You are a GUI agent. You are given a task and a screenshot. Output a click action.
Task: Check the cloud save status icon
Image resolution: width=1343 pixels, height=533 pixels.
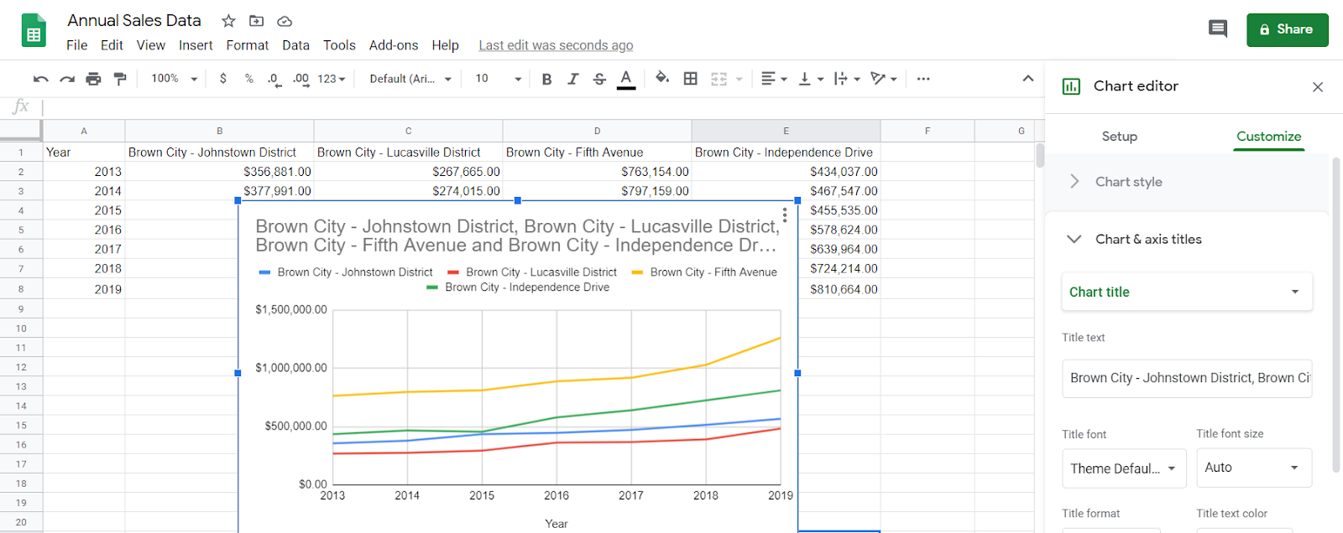coord(285,21)
